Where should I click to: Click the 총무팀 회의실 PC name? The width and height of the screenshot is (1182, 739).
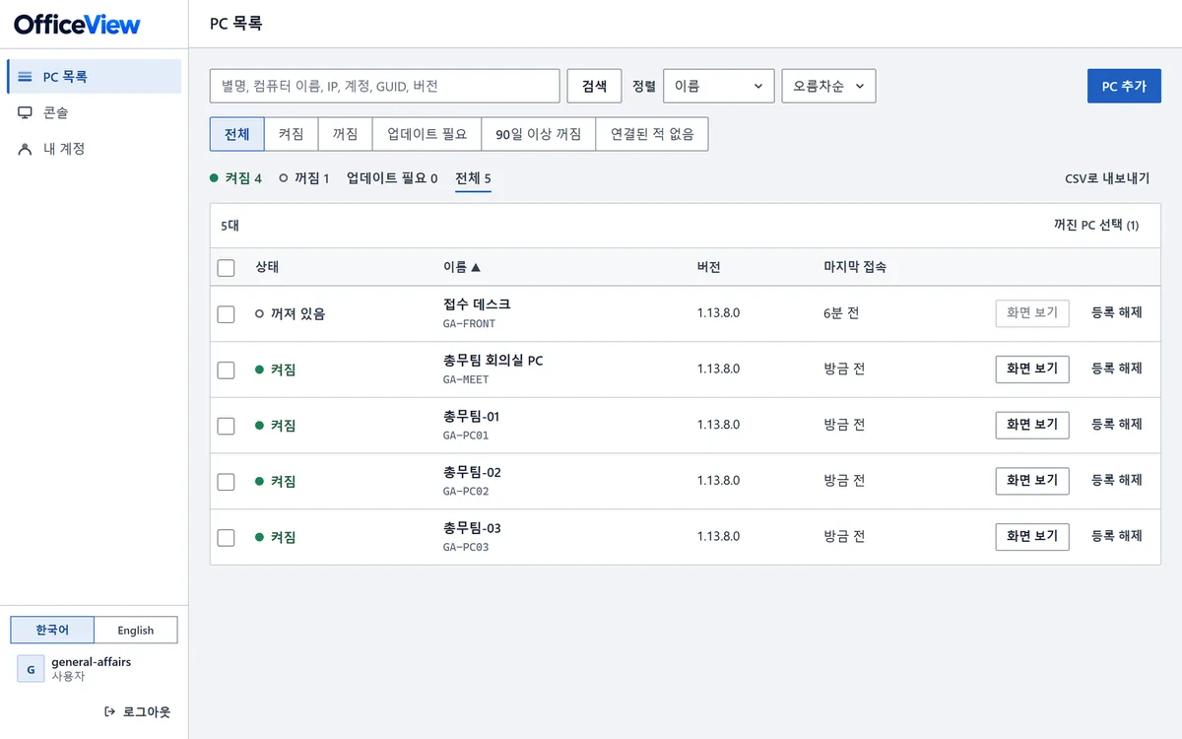click(492, 361)
